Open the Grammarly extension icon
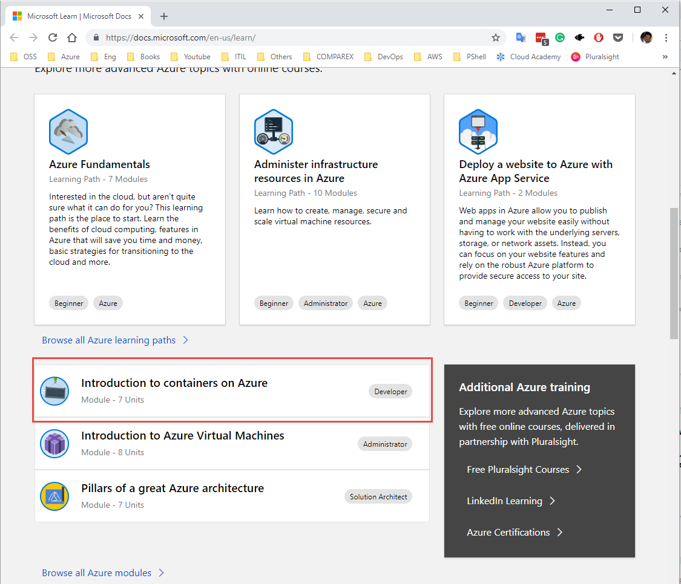Screen dimensions: 681x584 [560, 37]
